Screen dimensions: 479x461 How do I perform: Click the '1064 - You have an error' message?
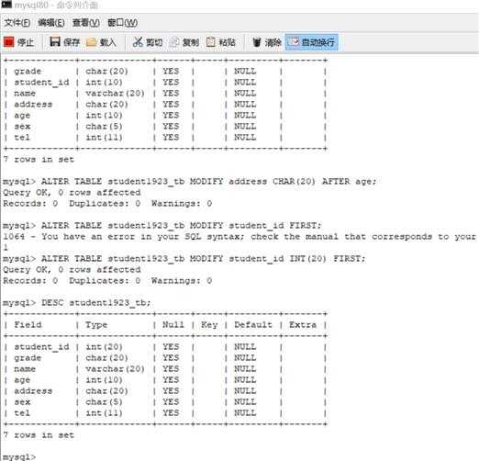[x=239, y=236]
